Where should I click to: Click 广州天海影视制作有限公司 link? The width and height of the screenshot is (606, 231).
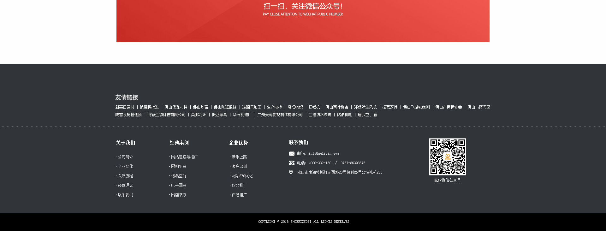280,115
